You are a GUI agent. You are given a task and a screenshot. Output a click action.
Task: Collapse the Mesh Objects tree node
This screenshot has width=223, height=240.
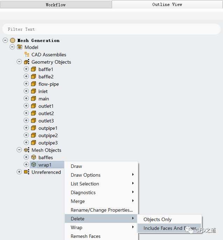[x=19, y=150]
